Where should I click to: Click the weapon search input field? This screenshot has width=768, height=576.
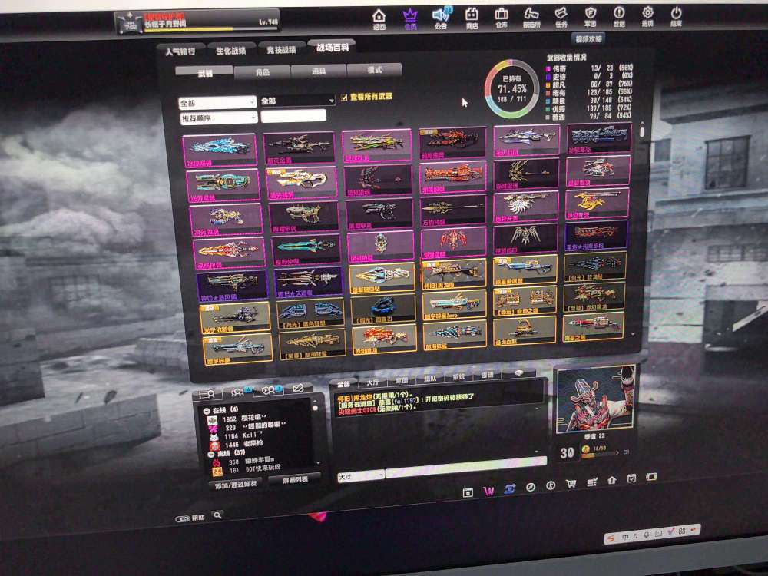[x=293, y=116]
